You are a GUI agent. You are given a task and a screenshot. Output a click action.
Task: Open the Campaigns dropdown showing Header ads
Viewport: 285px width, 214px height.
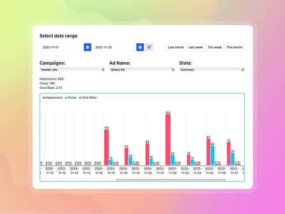point(72,70)
